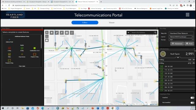Switch to third Cloudpoint Geospatial browser tab

coord(62,2)
